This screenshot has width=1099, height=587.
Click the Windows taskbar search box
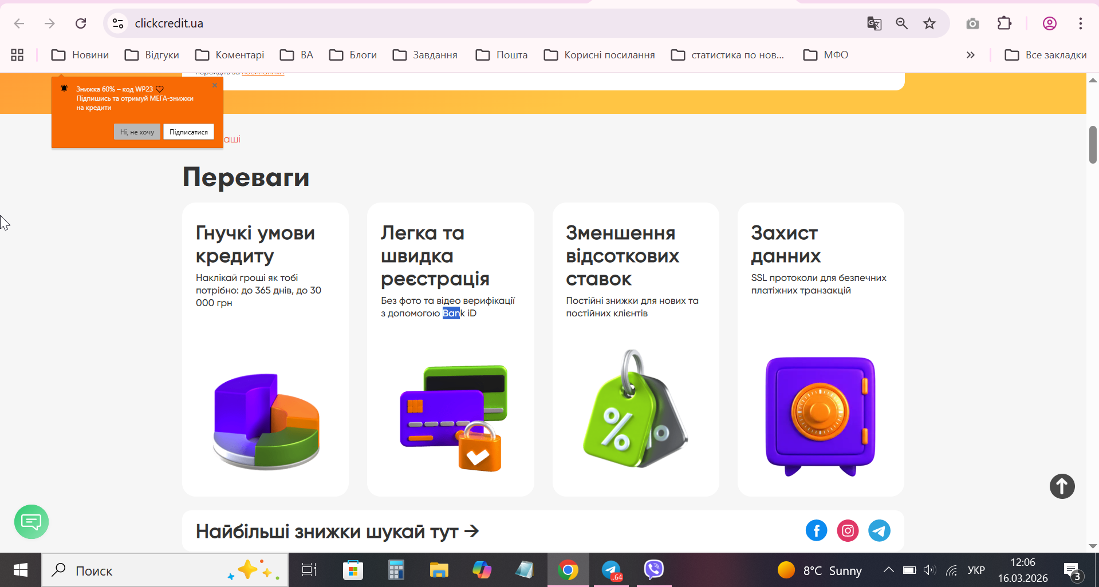point(165,570)
